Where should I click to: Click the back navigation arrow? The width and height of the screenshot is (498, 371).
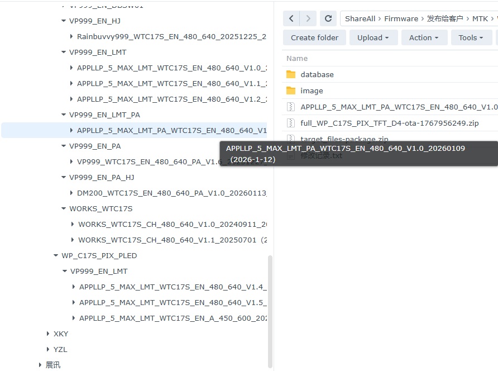pyautogui.click(x=291, y=18)
